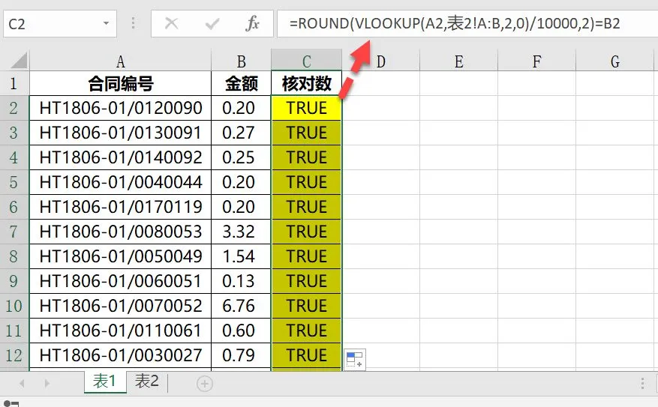
Task: Click the Name Box showing C2
Action: pyautogui.click(x=60, y=24)
